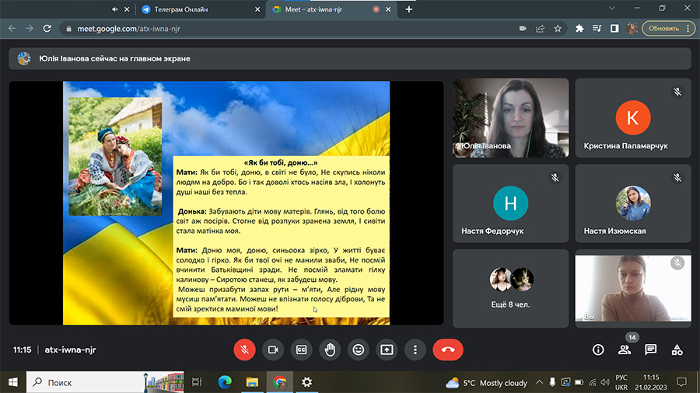Show participants list icon
700x393 pixels.
[625, 350]
